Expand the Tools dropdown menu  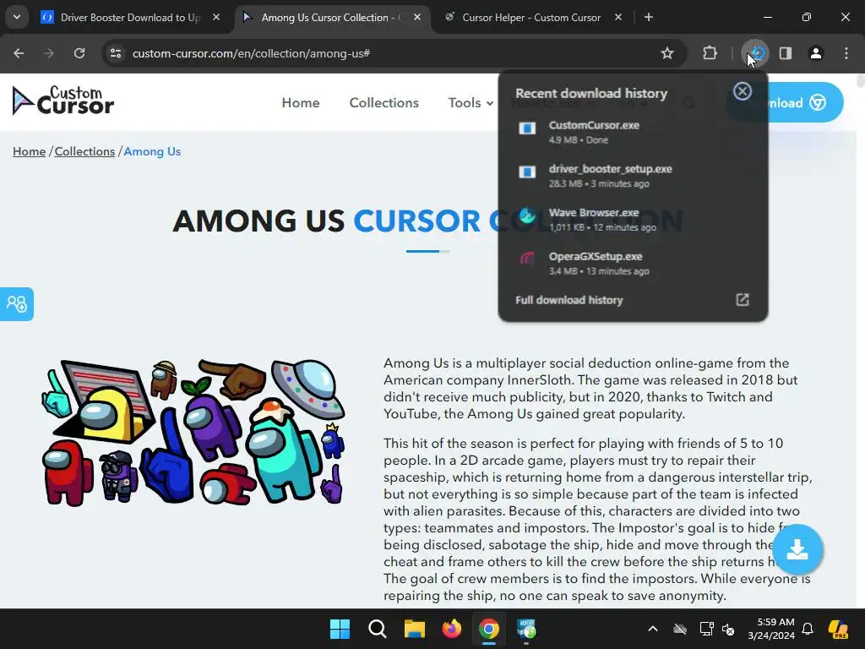click(x=471, y=102)
